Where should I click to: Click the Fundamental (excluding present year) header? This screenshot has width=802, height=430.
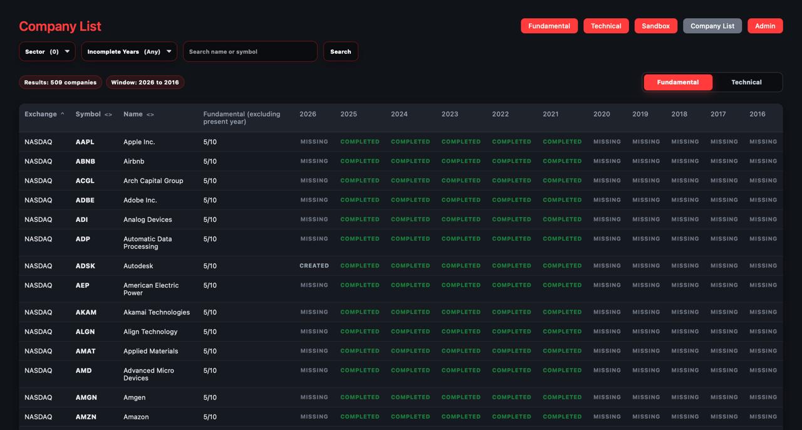coord(242,118)
